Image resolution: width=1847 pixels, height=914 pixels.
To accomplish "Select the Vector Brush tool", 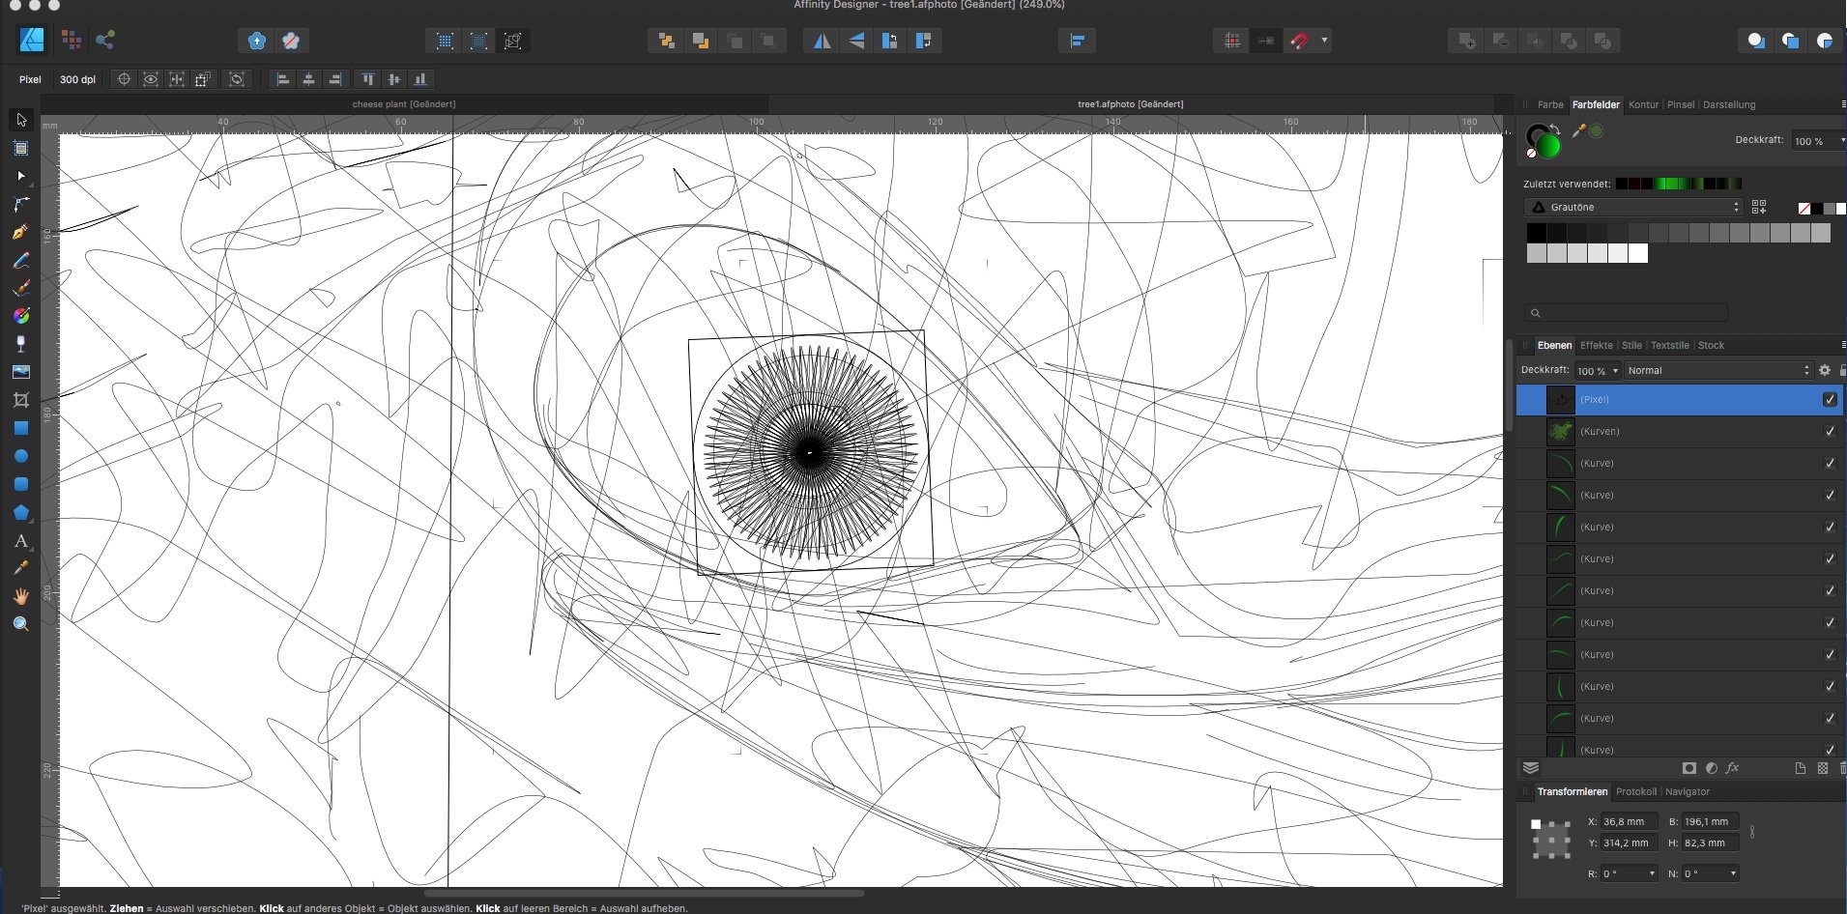I will pyautogui.click(x=21, y=289).
